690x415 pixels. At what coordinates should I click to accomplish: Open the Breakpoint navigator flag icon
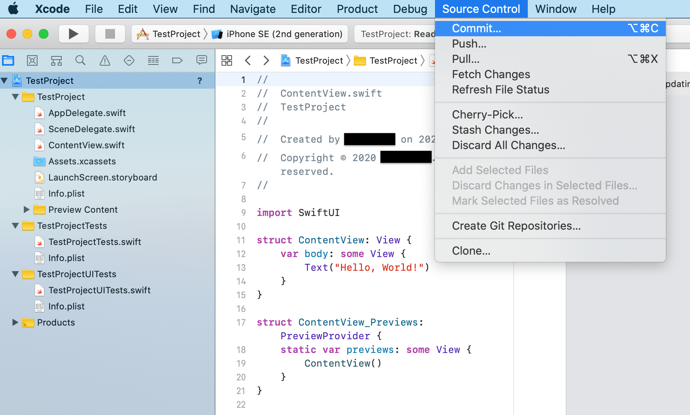coord(177,60)
